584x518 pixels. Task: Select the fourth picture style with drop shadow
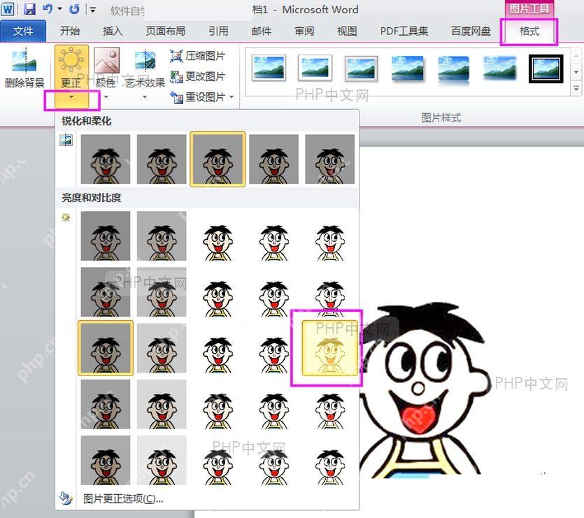click(x=407, y=68)
